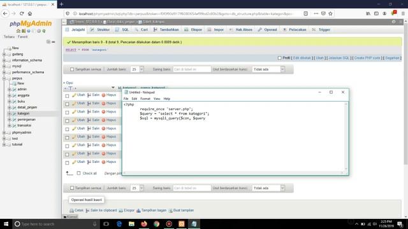Open the page actions three-dot menu
Screen dimensions: 408x229
[316, 13]
